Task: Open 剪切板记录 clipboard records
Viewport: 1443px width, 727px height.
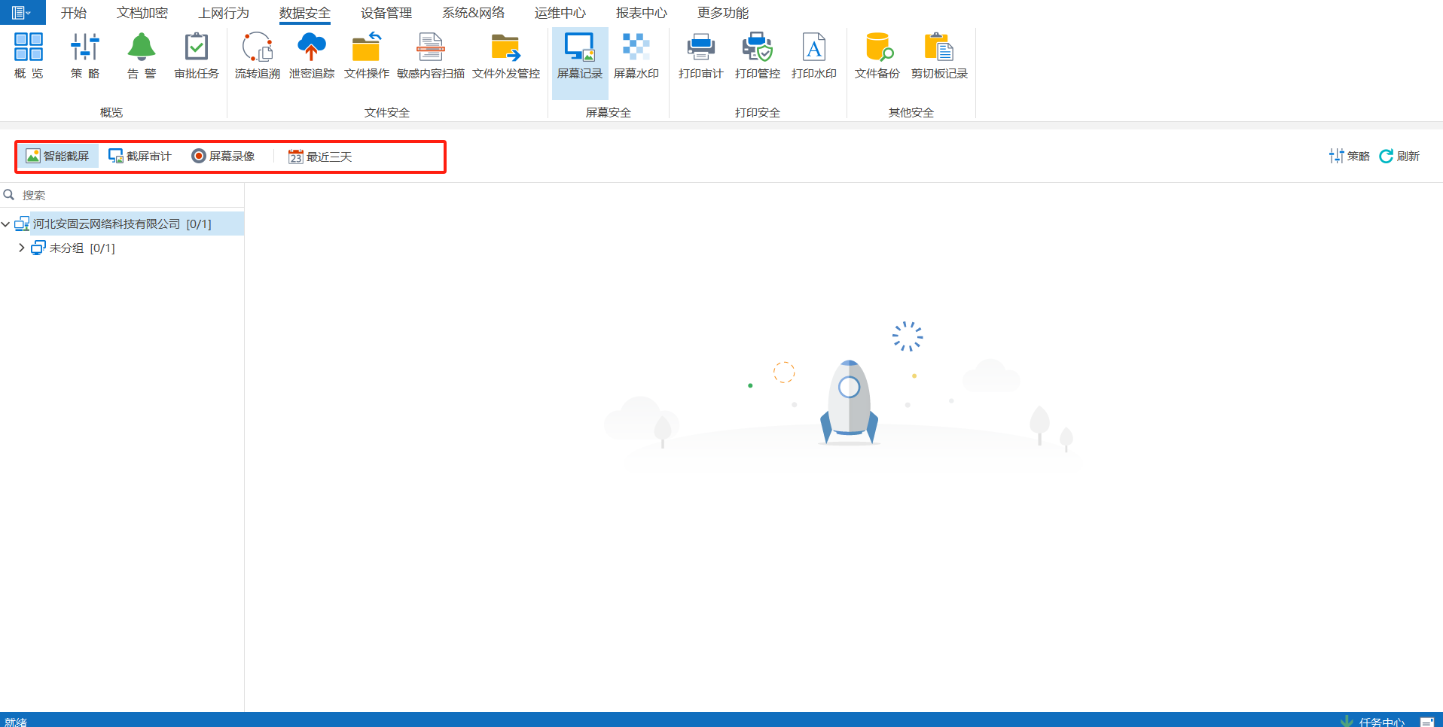Action: click(939, 56)
